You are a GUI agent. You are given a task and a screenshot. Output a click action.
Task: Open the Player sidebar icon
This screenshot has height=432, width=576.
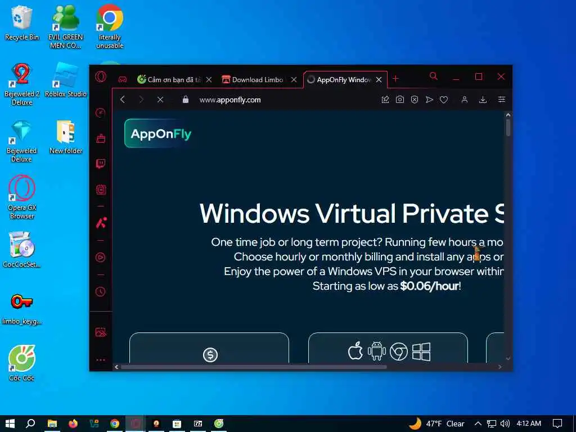101,258
